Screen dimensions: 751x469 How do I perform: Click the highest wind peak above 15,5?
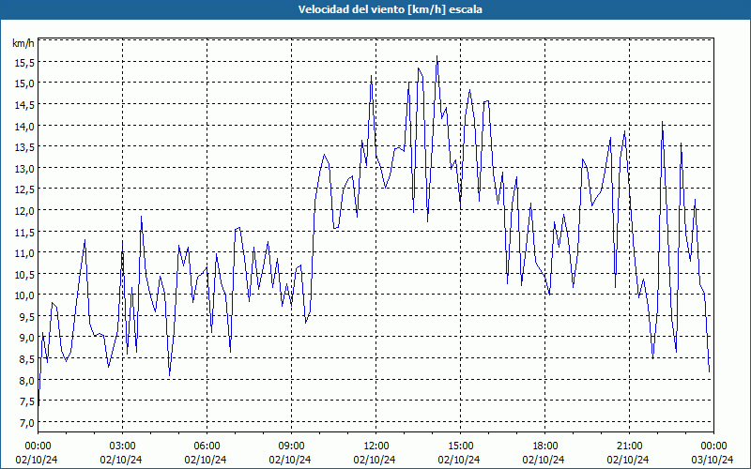437,56
